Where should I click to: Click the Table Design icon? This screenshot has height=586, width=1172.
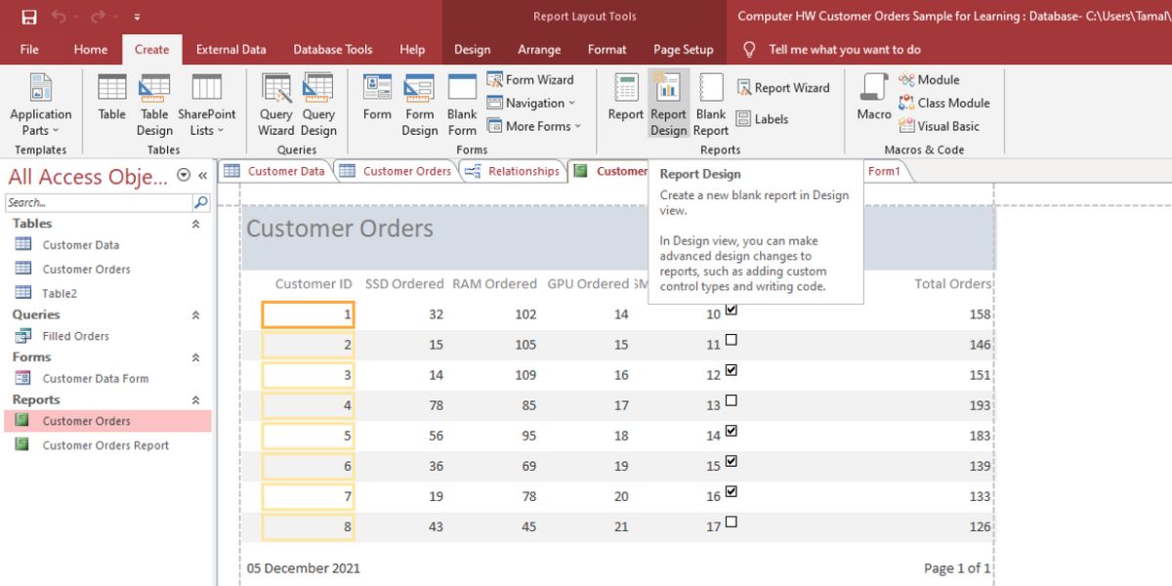[x=154, y=105]
